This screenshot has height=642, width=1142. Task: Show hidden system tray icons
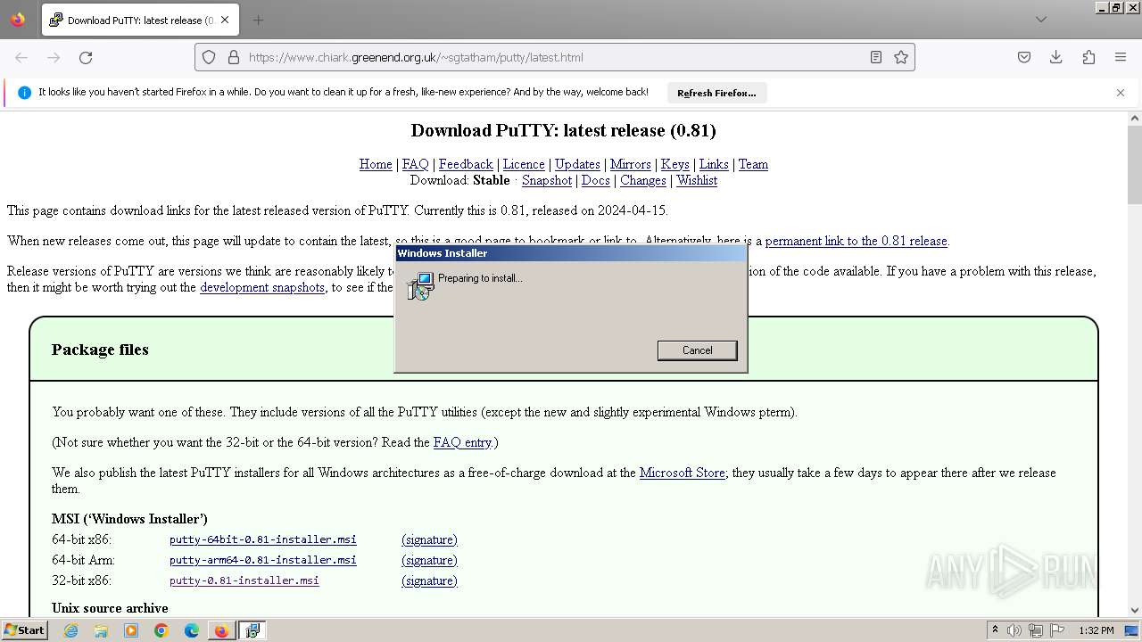coord(995,630)
